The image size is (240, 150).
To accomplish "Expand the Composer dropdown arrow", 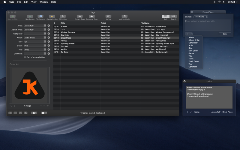I will 45,33.
